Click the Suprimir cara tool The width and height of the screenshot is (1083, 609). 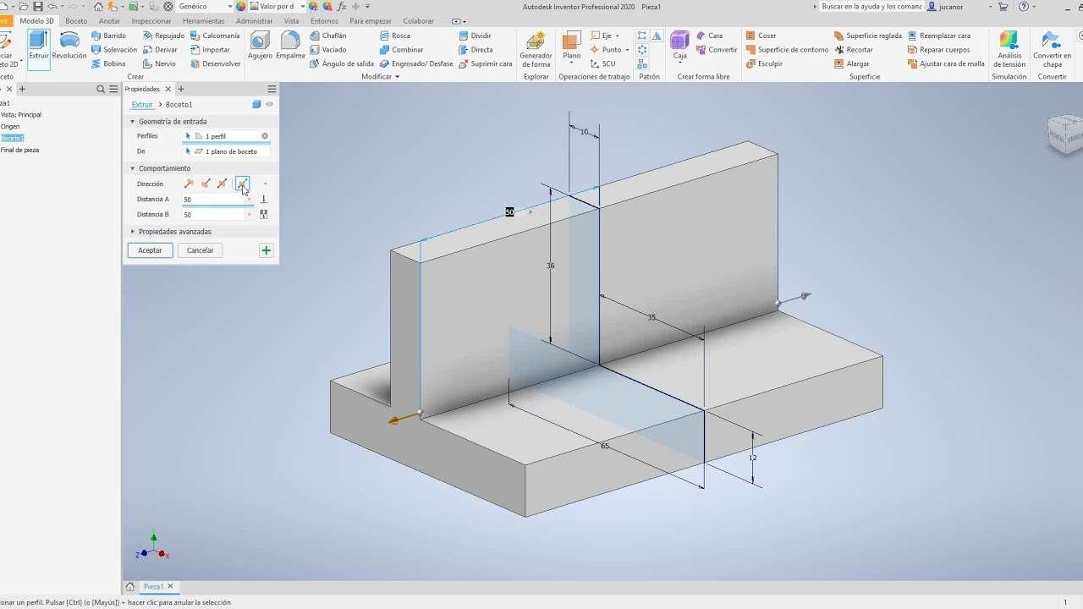(x=485, y=63)
